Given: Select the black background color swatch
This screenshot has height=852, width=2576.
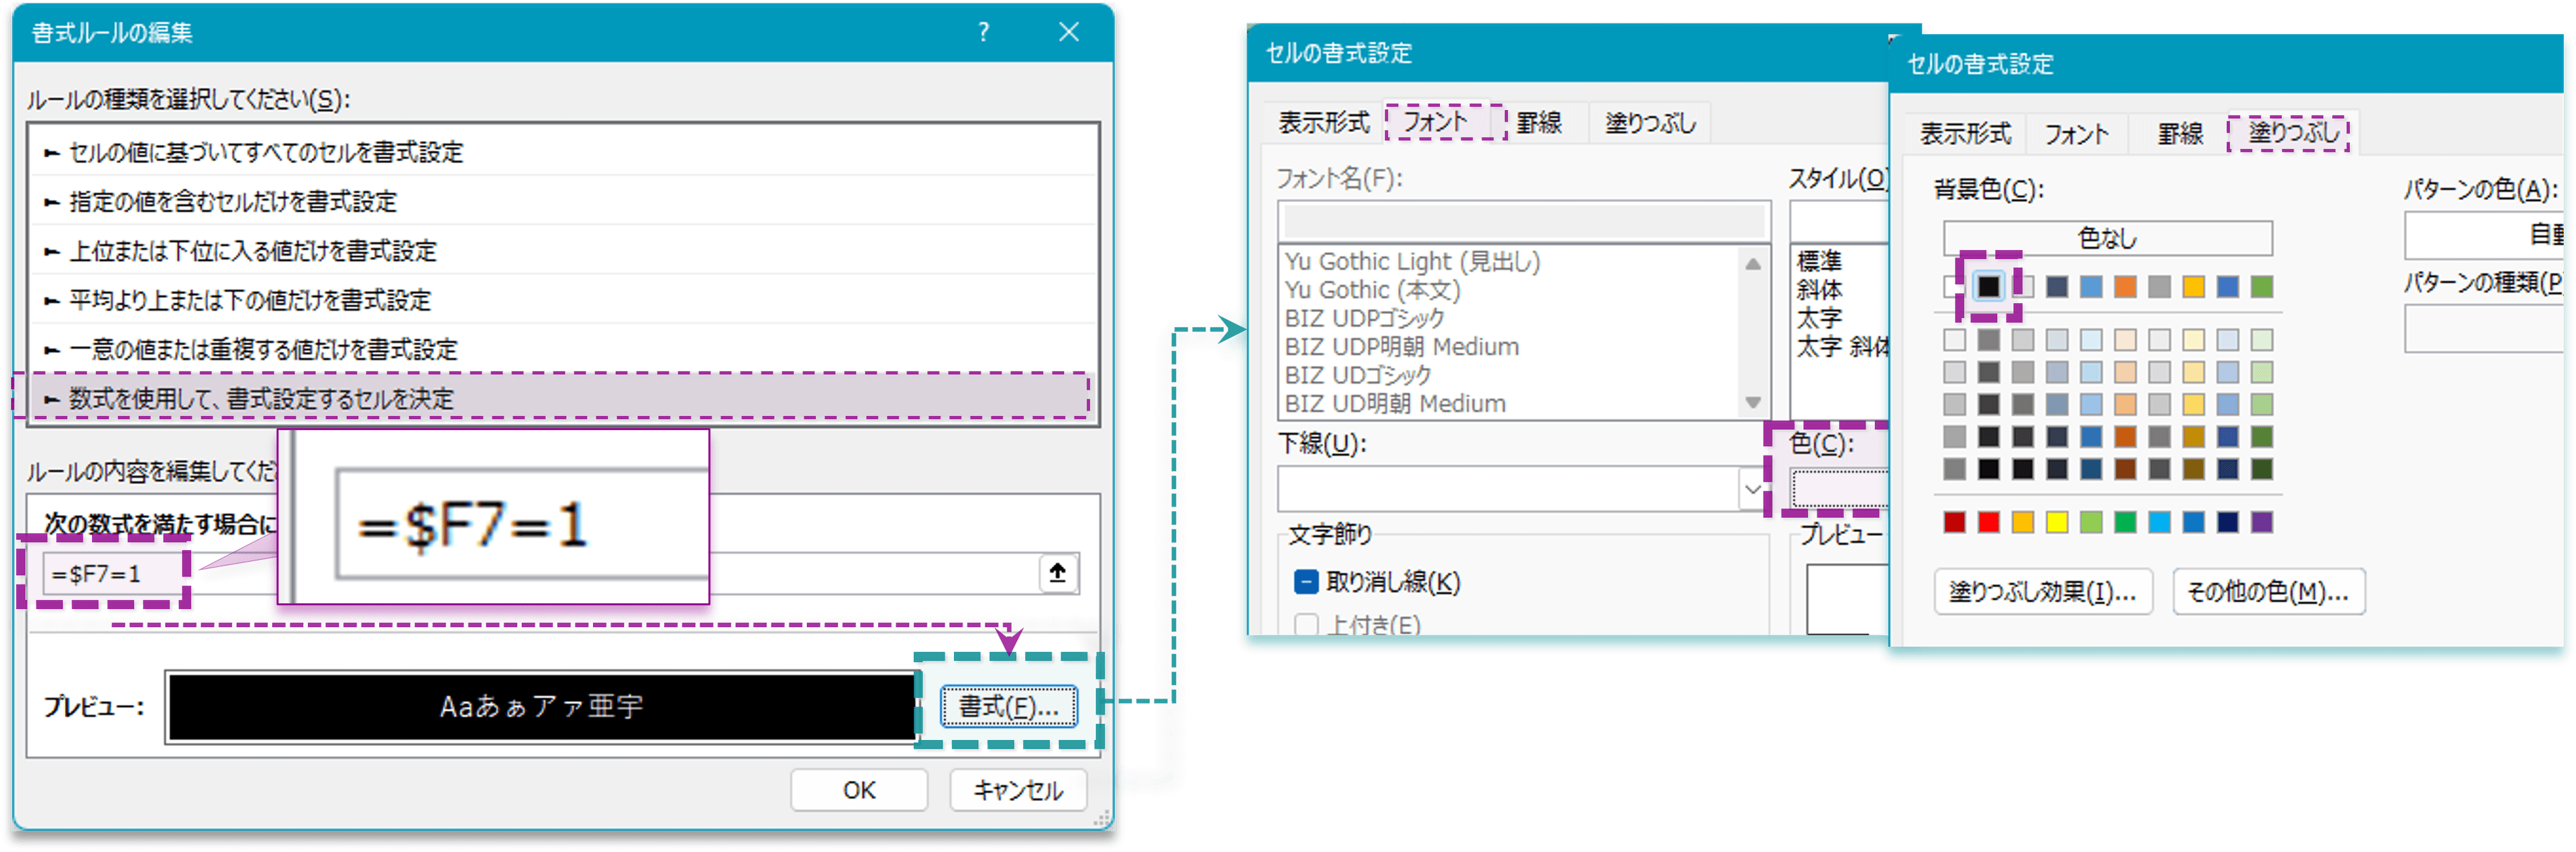Looking at the screenshot, I should click(1990, 287).
